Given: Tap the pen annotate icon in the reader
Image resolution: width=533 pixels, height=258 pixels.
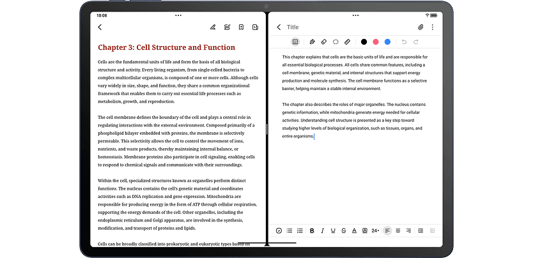Looking at the screenshot, I should [x=213, y=27].
